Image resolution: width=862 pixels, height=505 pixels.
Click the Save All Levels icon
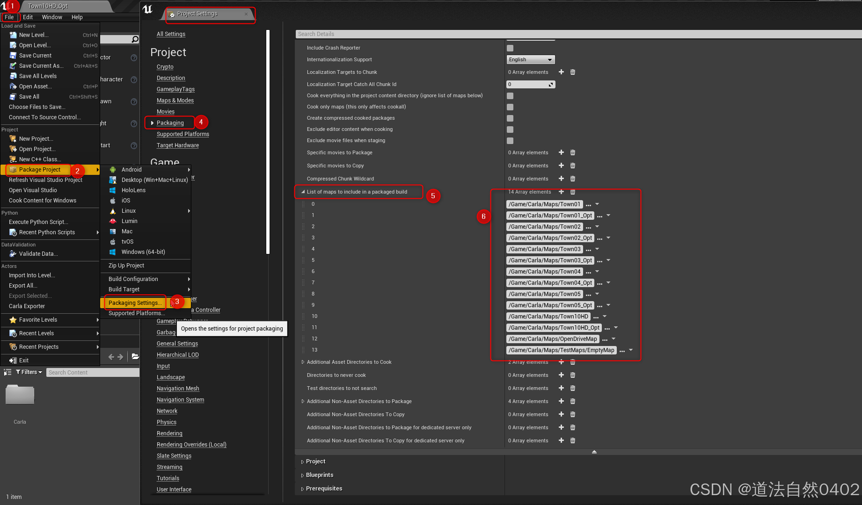click(13, 76)
